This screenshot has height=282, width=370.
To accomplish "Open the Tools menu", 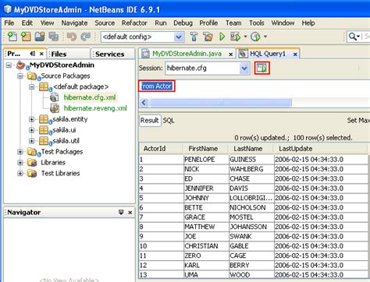I will [x=257, y=23].
